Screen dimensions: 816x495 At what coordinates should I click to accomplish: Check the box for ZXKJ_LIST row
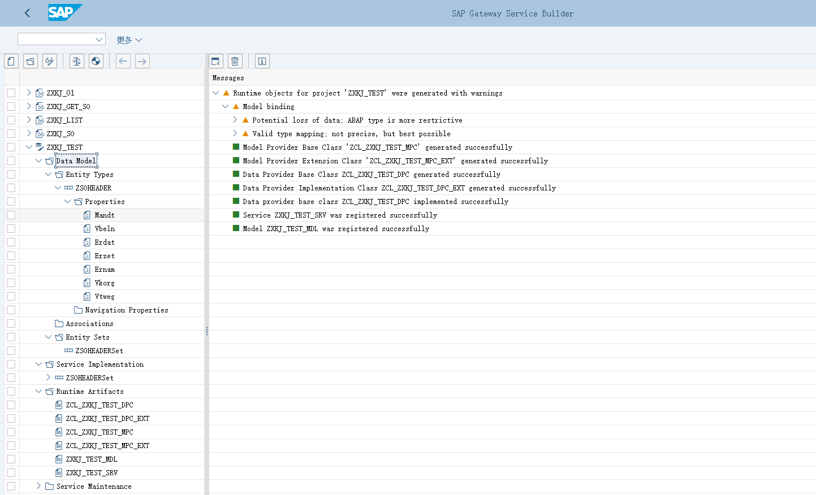[11, 120]
